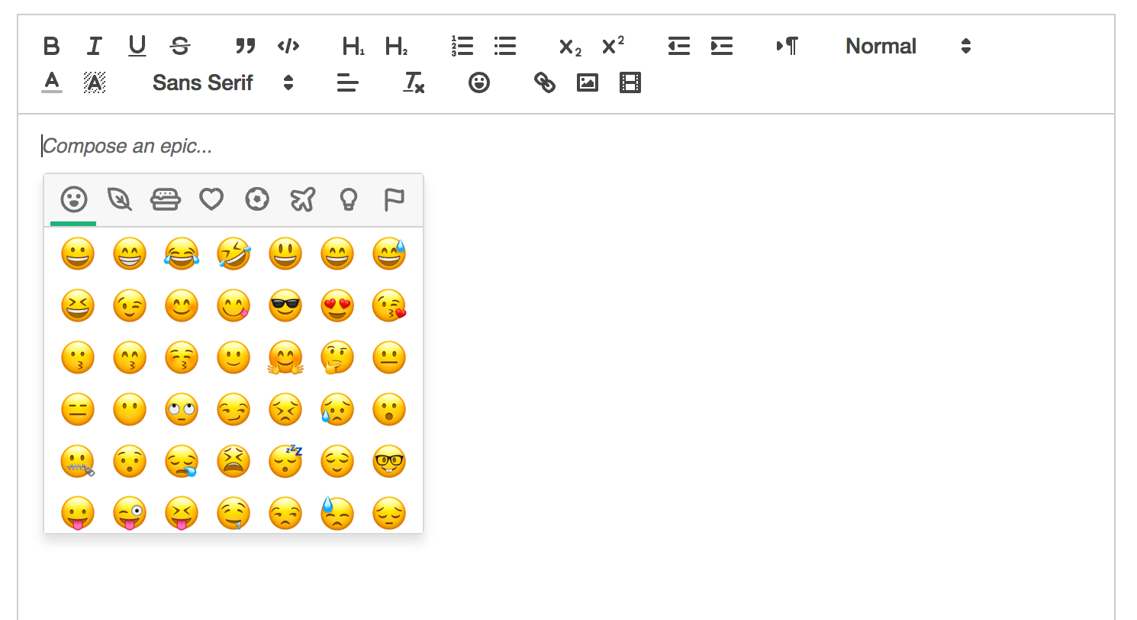Screen dimensions: 1137x620
Task: Insert a blockquote
Action: click(245, 46)
